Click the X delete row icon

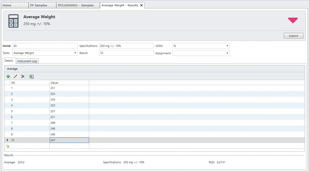click(23, 76)
